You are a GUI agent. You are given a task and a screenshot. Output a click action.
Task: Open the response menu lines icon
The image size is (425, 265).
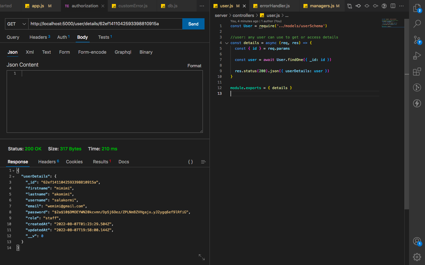(204, 162)
